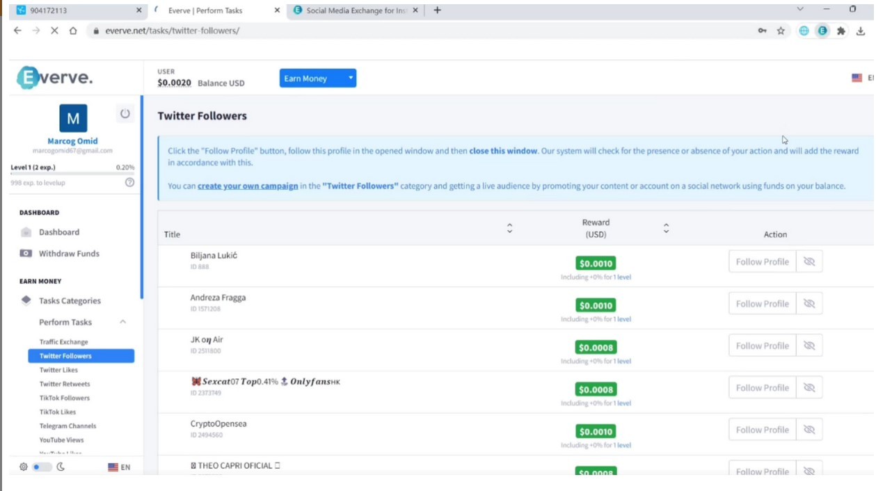Viewport: 876px width, 491px height.
Task: Click the browser address bar URL
Action: pyautogui.click(x=172, y=31)
